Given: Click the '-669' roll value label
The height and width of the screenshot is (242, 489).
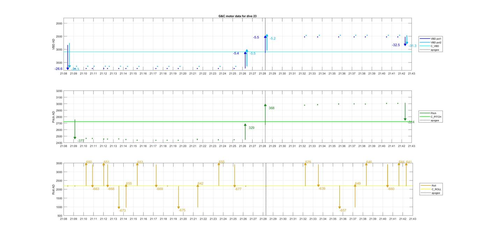Looking at the screenshot, I should coord(160,189).
